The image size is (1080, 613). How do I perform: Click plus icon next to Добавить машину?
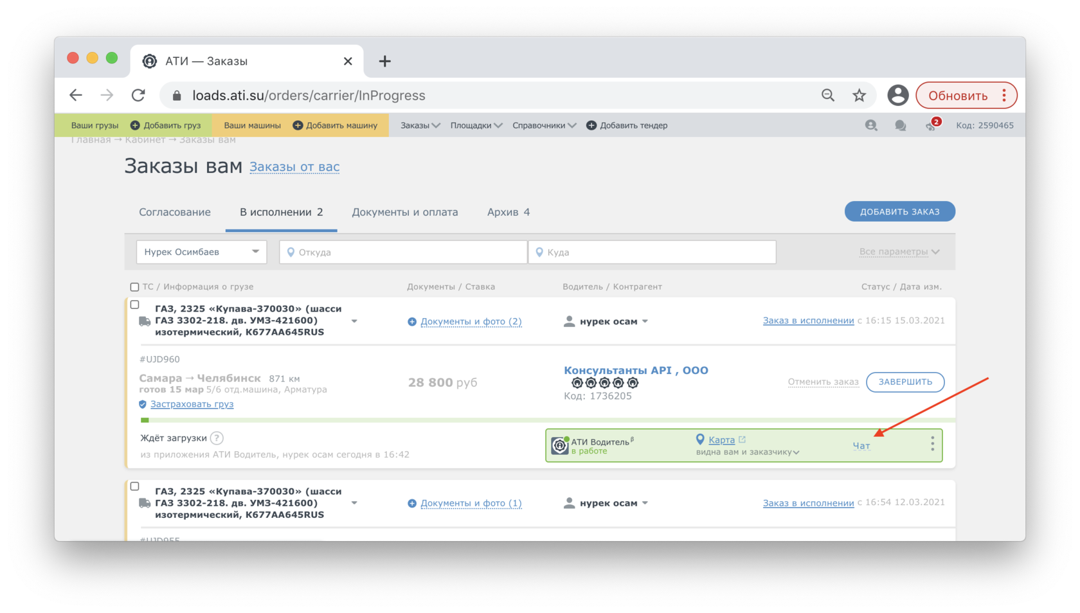(298, 125)
